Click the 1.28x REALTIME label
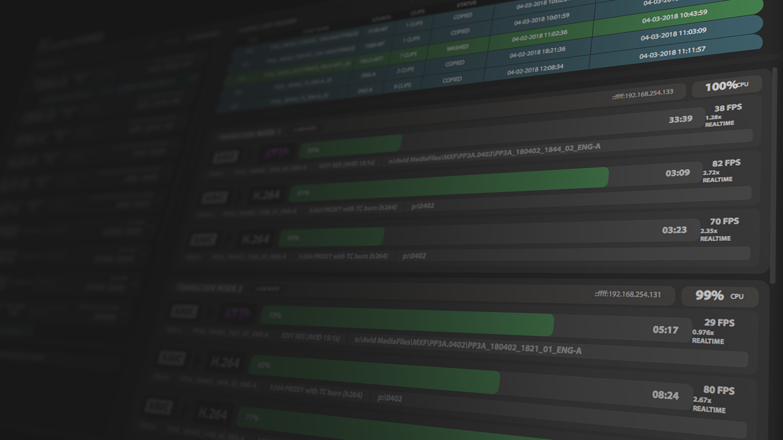Screen dimensions: 783x440 tap(719, 121)
